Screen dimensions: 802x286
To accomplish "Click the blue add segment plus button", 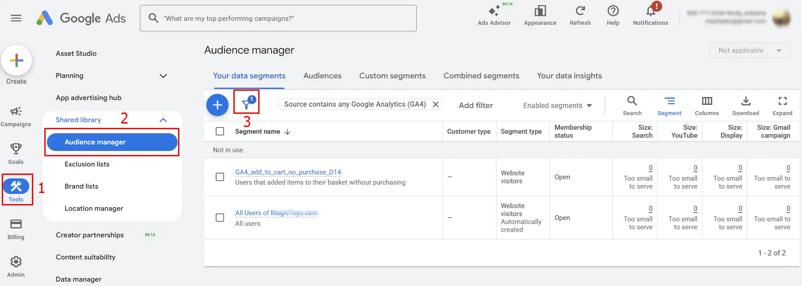I will point(217,105).
